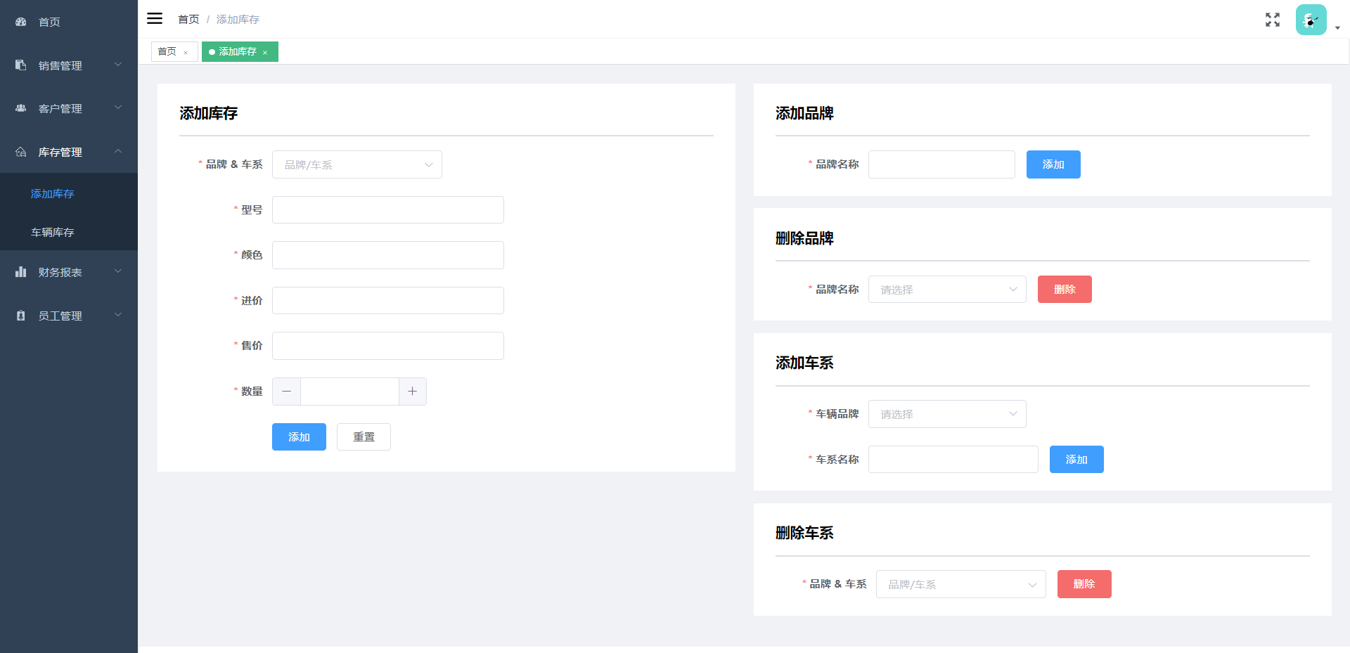Viewport: 1350px width, 653px height.
Task: Click the caret beside the user avatar
Action: 1337,28
